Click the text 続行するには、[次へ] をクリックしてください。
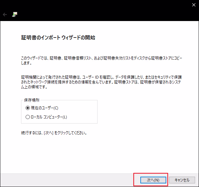 coord(54,133)
